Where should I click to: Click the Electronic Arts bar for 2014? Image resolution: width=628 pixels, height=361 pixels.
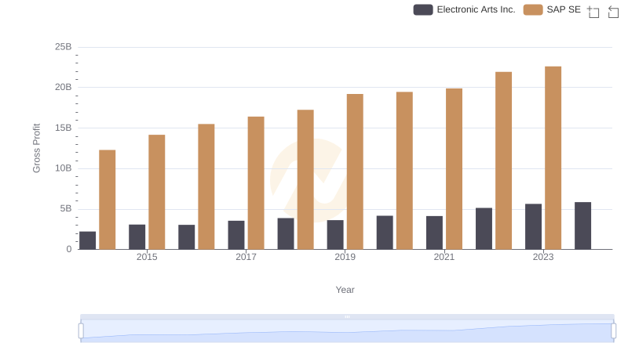coord(88,241)
